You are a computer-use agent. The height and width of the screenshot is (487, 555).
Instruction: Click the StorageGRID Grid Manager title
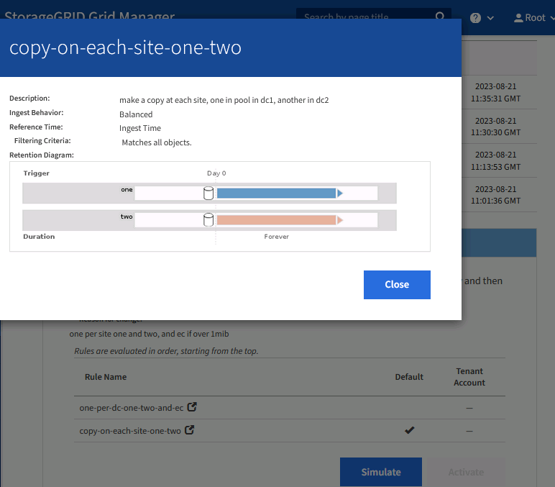90,15
